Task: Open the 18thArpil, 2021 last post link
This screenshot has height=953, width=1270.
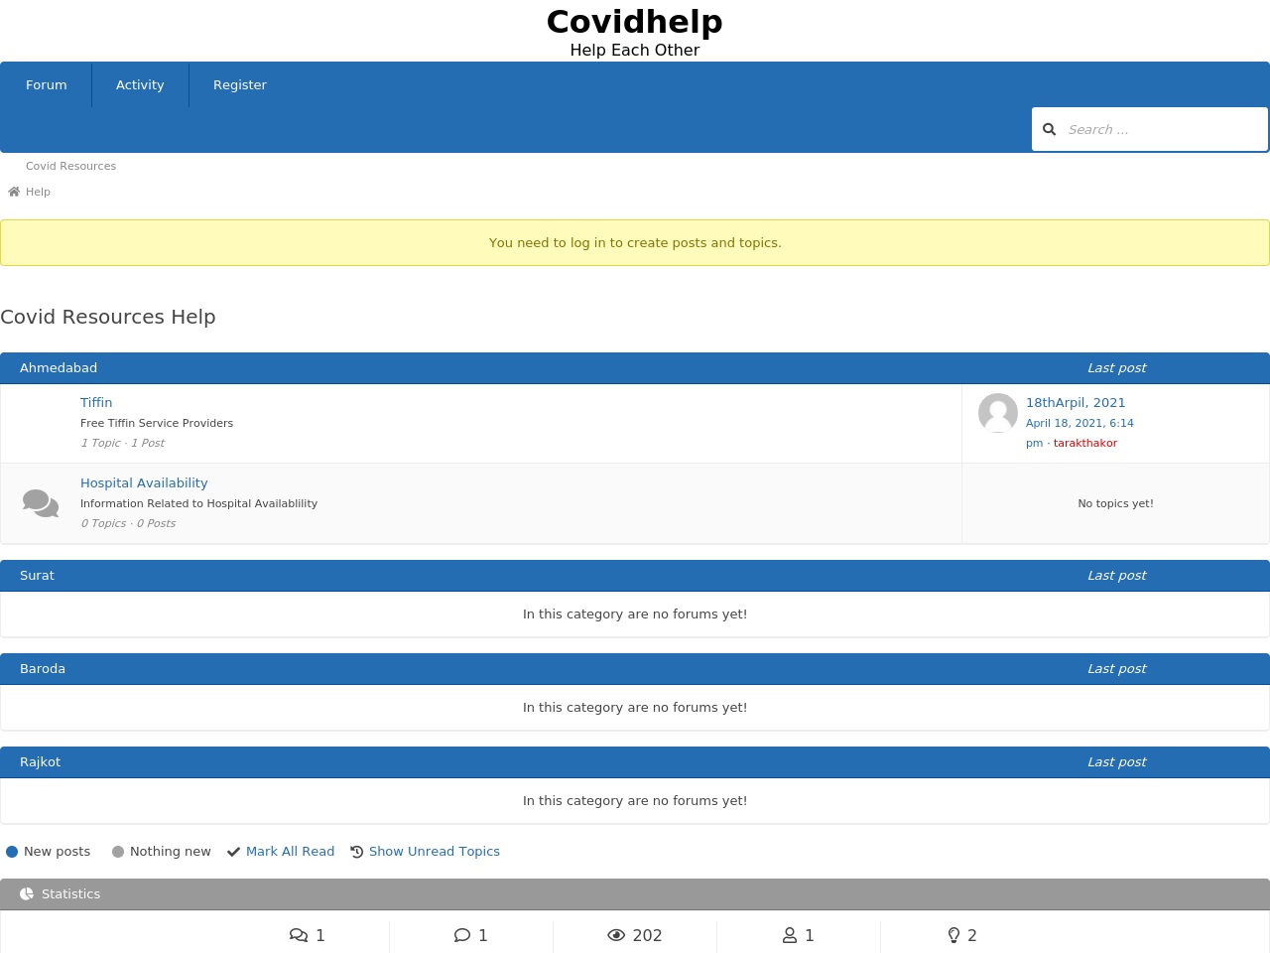Action: pos(1076,402)
